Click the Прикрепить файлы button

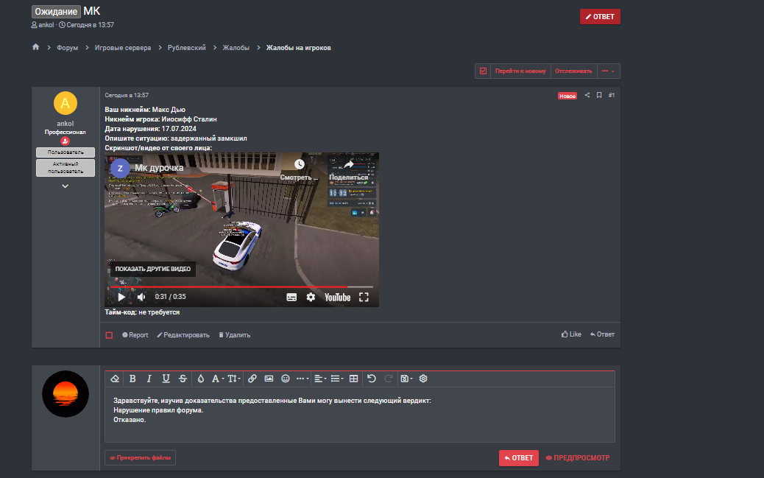pyautogui.click(x=140, y=458)
